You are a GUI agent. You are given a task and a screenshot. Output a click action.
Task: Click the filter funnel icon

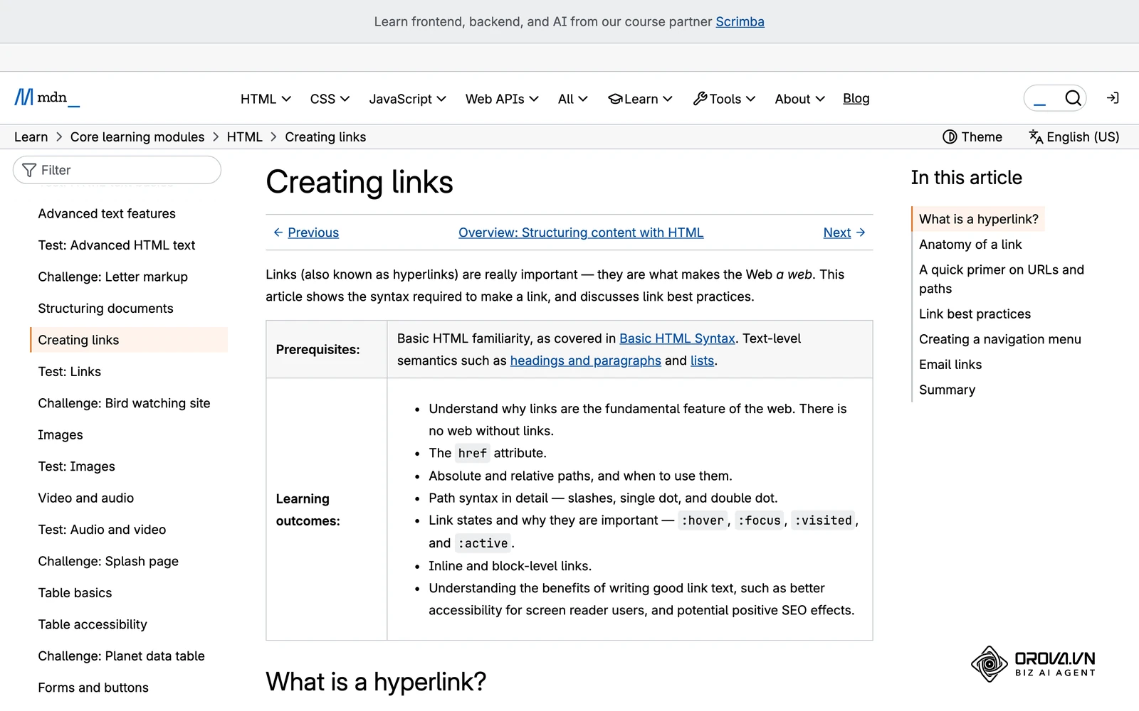tap(29, 170)
